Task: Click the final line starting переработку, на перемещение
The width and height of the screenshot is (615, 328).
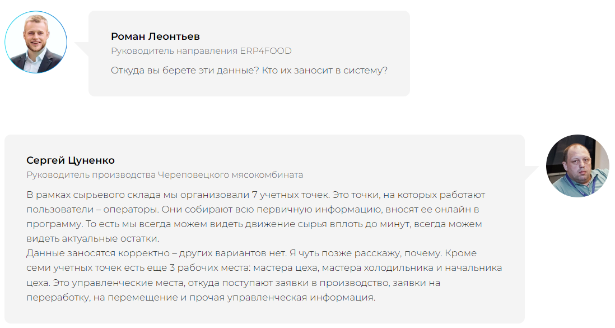Action: [x=201, y=297]
